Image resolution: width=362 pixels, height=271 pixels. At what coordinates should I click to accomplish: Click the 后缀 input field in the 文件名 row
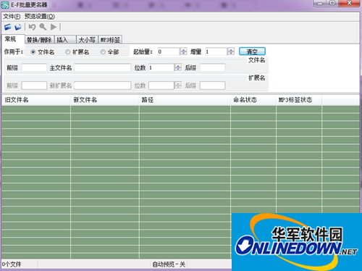(x=212, y=67)
